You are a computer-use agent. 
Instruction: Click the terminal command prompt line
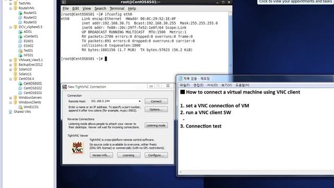click(x=83, y=58)
